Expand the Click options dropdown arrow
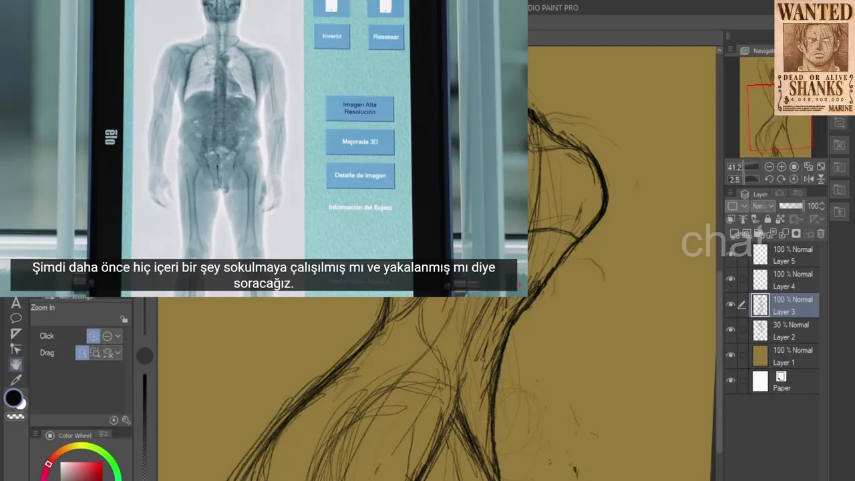Image resolution: width=855 pixels, height=481 pixels. (x=118, y=336)
